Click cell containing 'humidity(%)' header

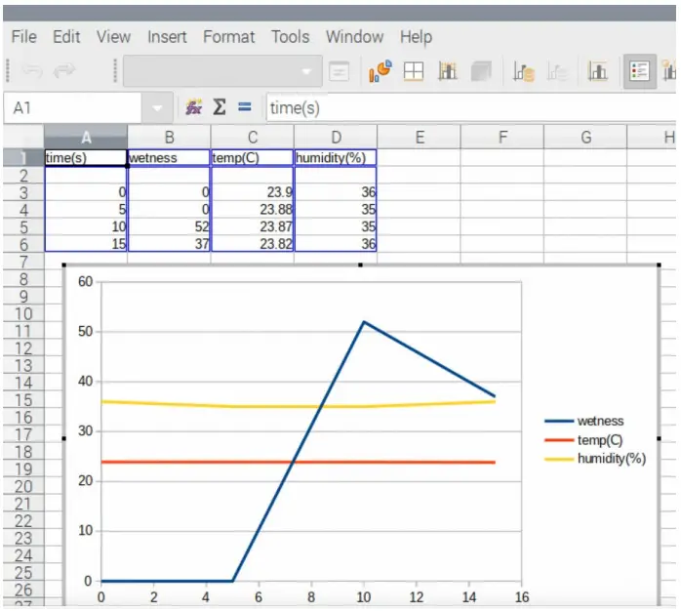pos(336,158)
